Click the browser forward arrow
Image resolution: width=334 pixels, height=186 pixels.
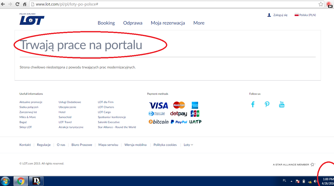click(x=10, y=4)
